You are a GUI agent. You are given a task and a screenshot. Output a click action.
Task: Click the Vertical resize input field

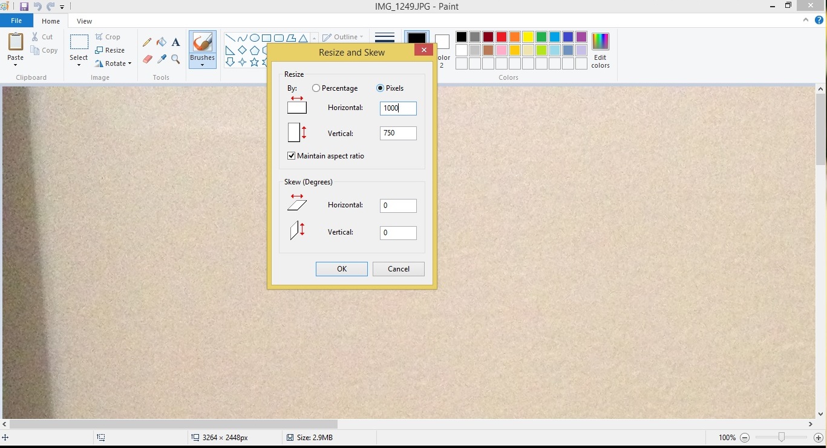[x=398, y=133]
